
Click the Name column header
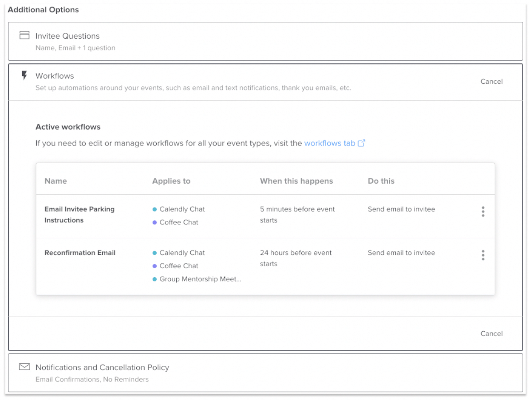click(55, 181)
